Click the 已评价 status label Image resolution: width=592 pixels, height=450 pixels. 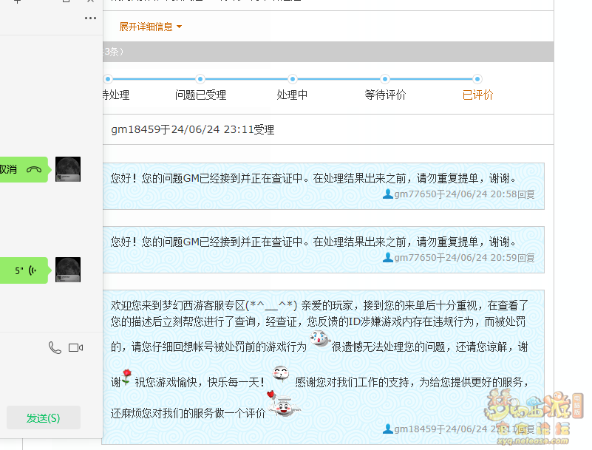[477, 95]
